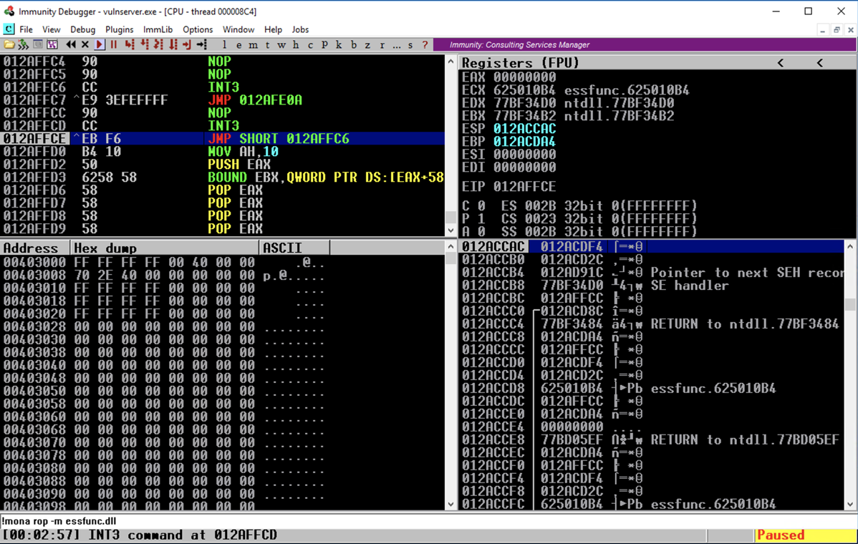Click the Immunity Consulting Services Manager banner
Viewport: 858px width, 544px height.
pos(519,45)
